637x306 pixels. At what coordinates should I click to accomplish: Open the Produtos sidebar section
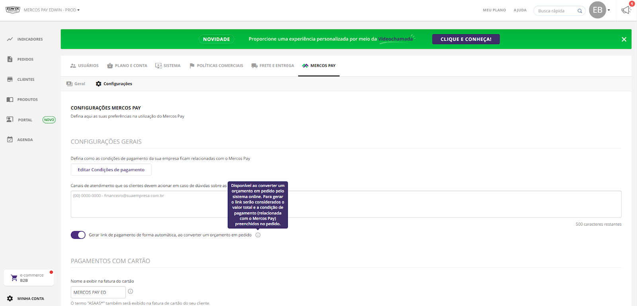click(27, 99)
